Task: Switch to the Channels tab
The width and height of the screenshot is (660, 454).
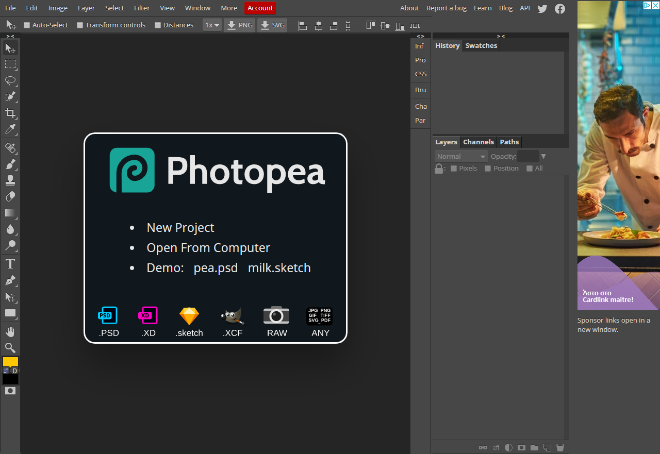Action: coord(478,142)
